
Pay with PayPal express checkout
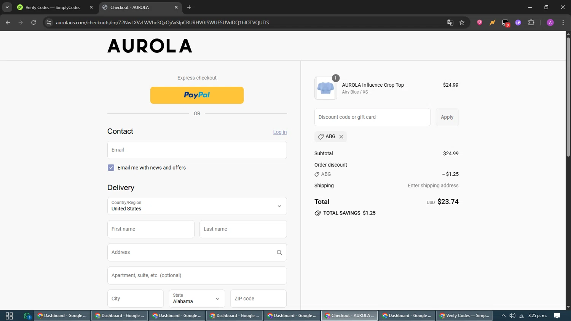coord(197,95)
